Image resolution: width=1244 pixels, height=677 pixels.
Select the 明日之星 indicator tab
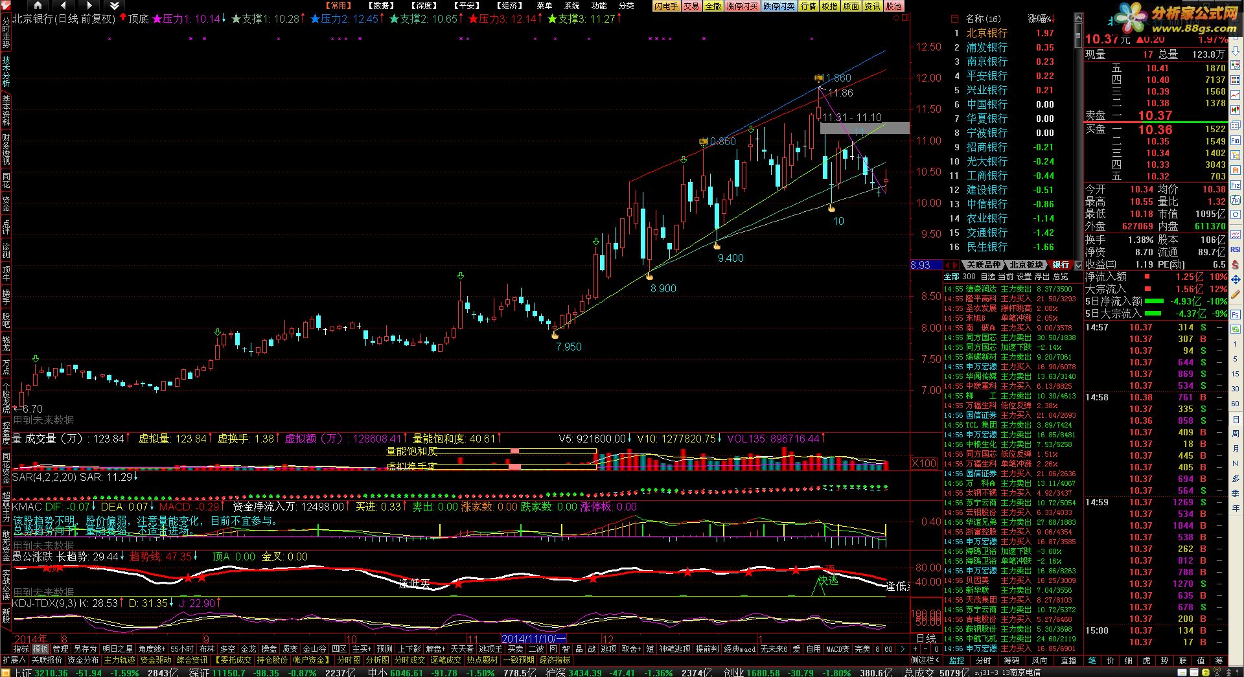point(117,649)
